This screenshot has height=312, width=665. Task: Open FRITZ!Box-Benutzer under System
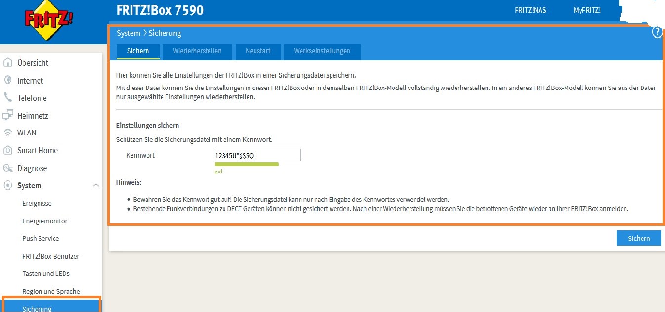pos(51,256)
